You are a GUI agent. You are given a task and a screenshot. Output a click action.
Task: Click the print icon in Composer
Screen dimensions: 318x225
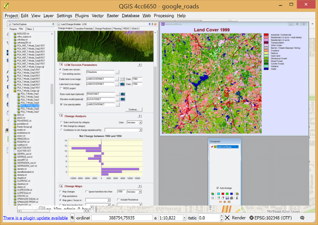(x=231, y=198)
